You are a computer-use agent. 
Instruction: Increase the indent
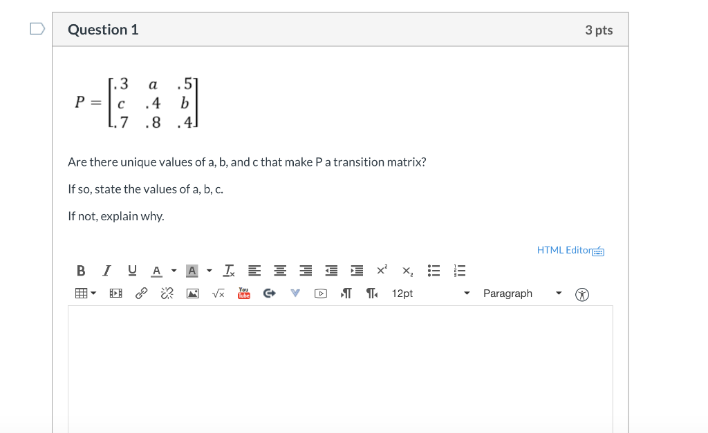pyautogui.click(x=357, y=271)
